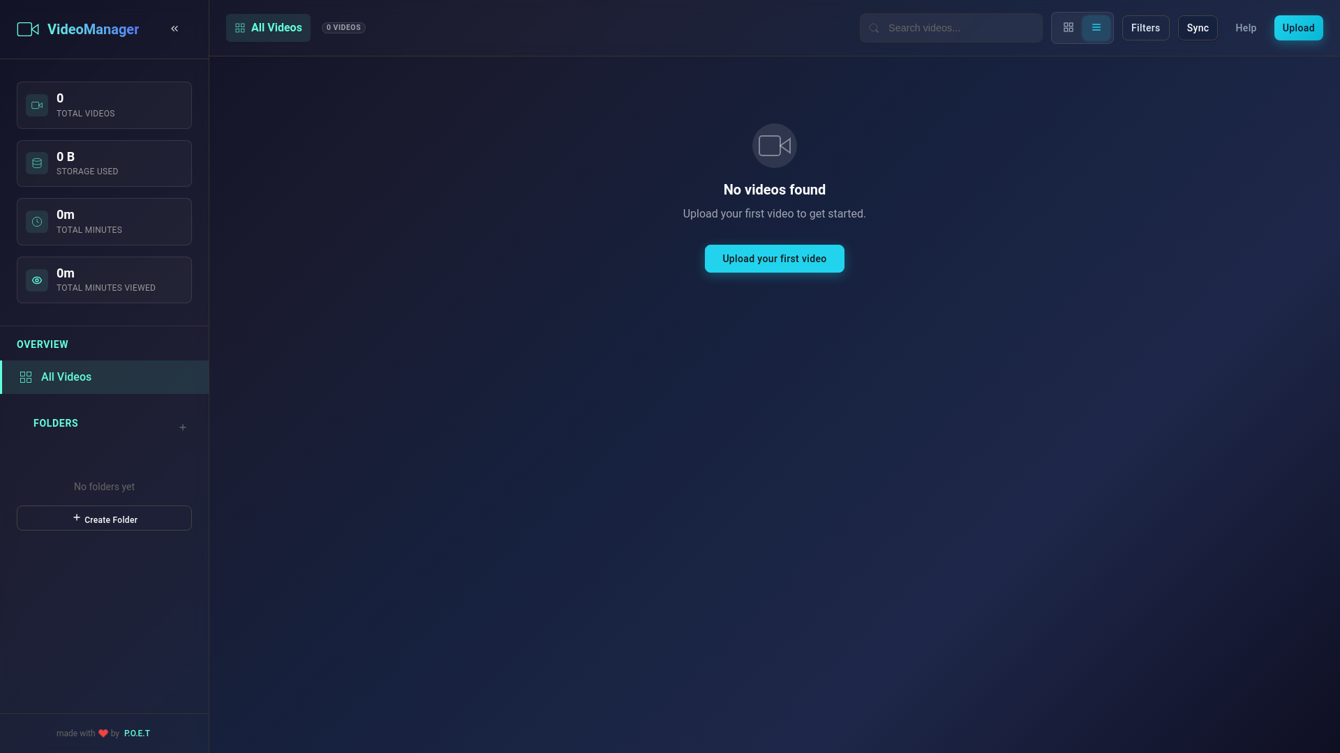This screenshot has width=1340, height=753.
Task: Switch to grid view layout
Action: (1068, 28)
